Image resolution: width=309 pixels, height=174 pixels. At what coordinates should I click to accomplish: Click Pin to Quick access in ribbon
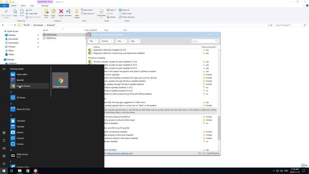6,14
